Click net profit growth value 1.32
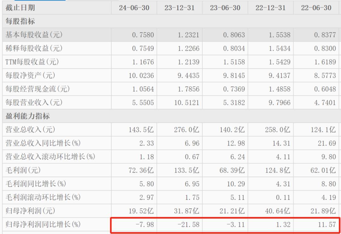Screen dimensions: 341x234 coord(283,224)
